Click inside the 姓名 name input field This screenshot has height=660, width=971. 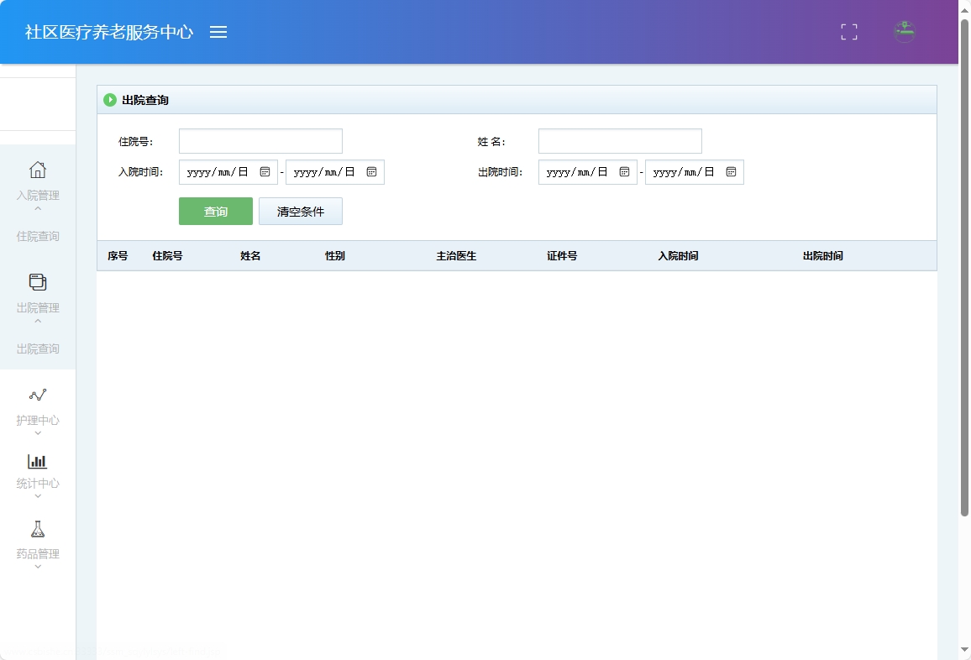(619, 140)
